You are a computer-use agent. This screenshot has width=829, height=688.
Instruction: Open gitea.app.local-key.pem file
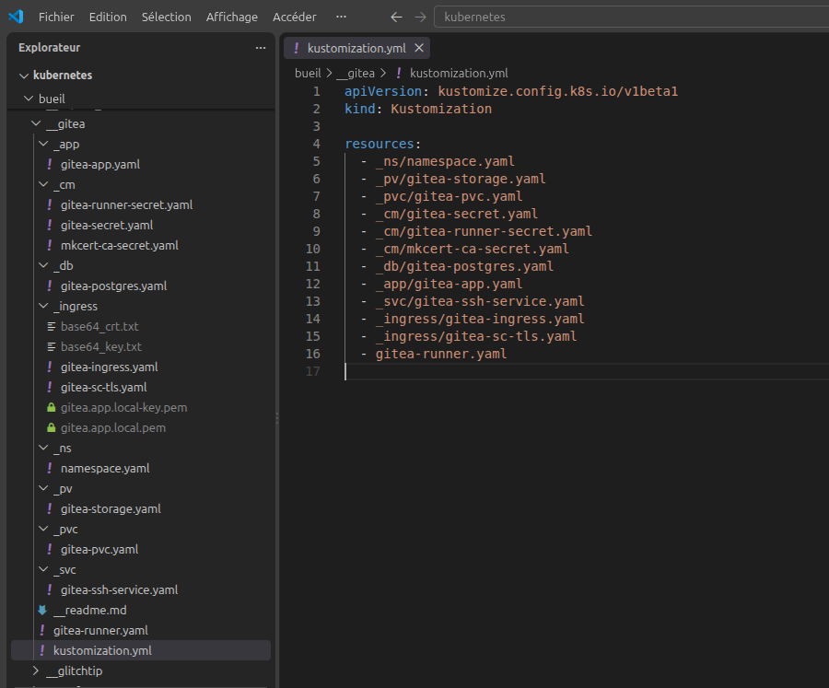[x=123, y=408]
